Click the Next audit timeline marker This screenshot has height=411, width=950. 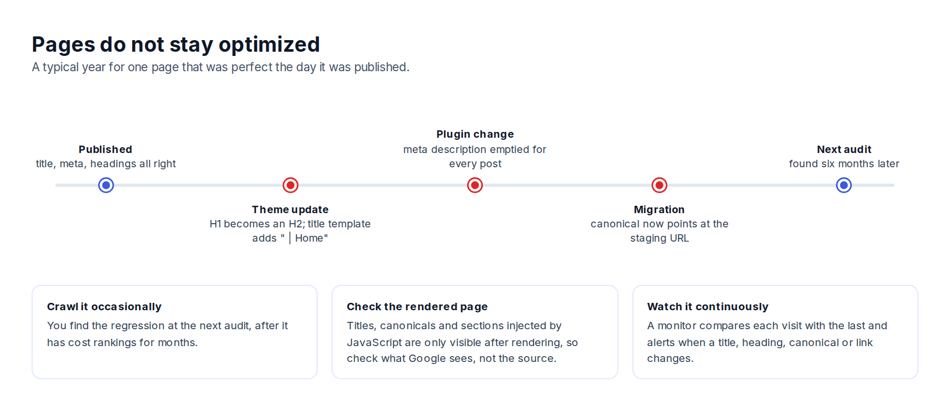coord(844,185)
